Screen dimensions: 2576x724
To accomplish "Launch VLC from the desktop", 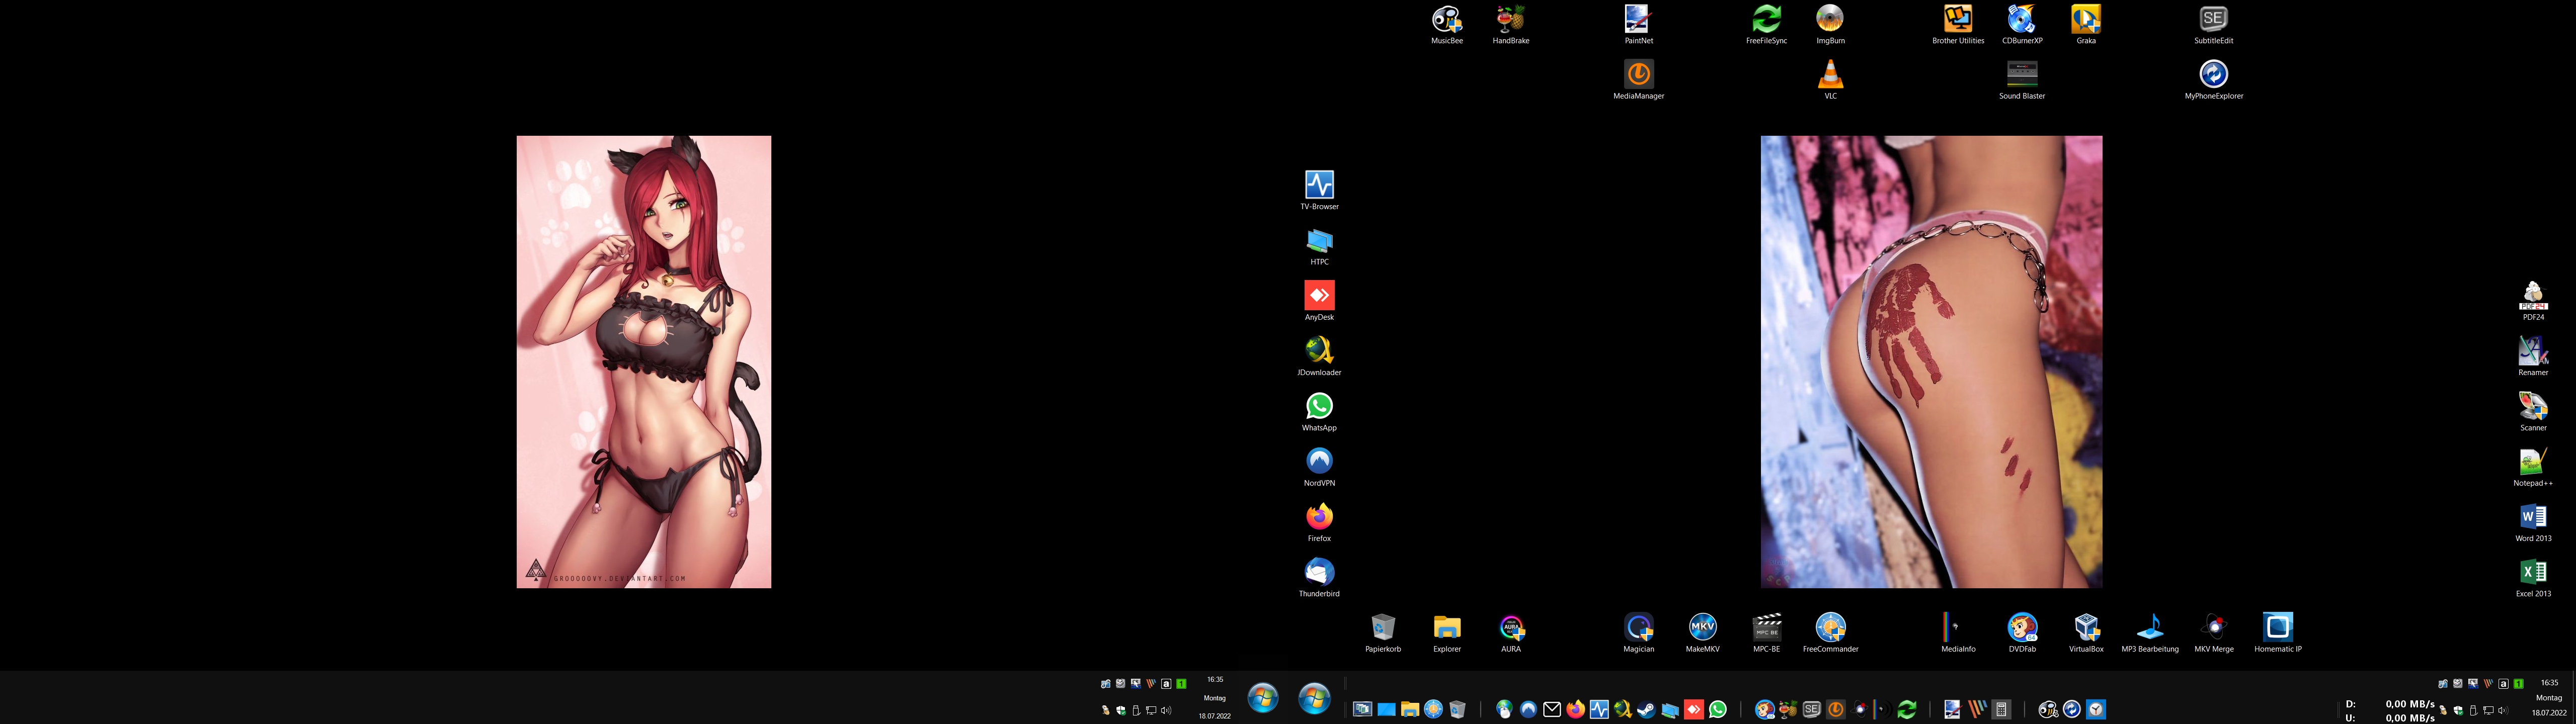I will [x=1830, y=80].
